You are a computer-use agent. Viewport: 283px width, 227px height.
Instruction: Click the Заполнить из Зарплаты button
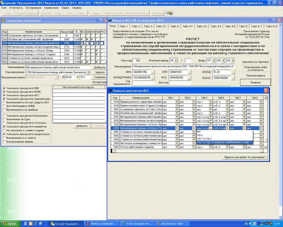click(255, 62)
